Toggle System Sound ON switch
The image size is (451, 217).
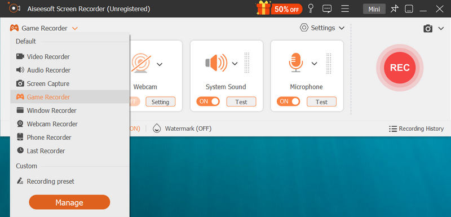207,101
